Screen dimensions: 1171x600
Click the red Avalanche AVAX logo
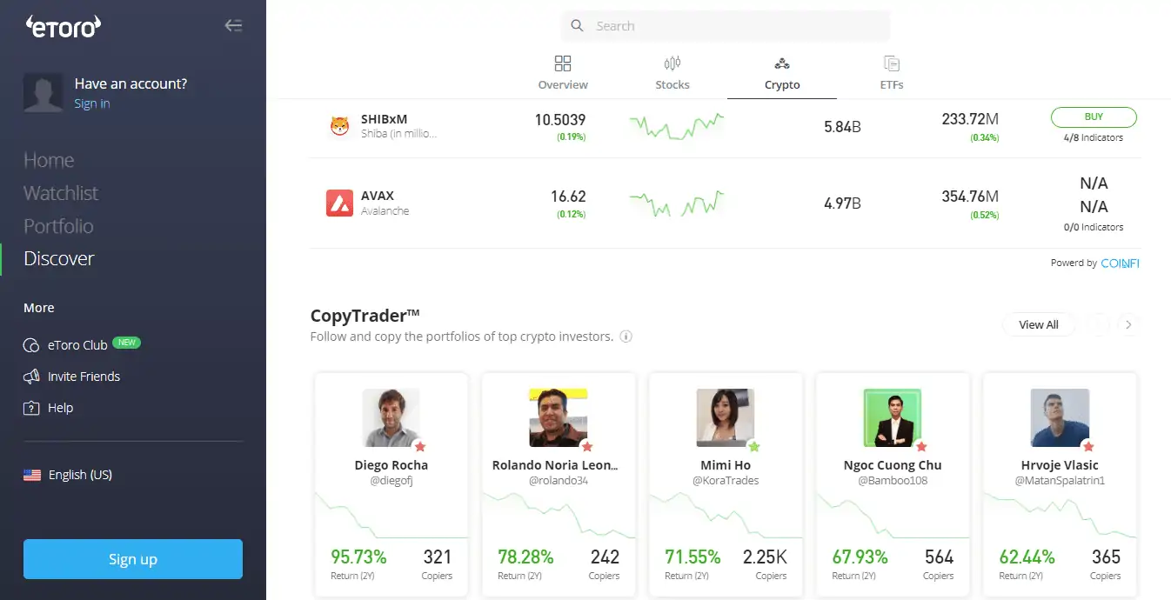(339, 203)
